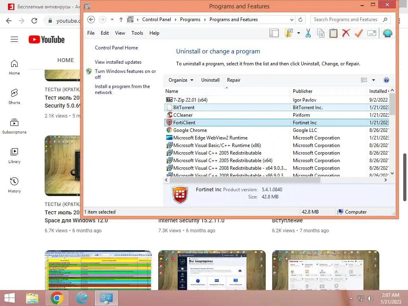This screenshot has width=408, height=306.
Task: Click the Control Panel taskbar icon
Action: 106,298
